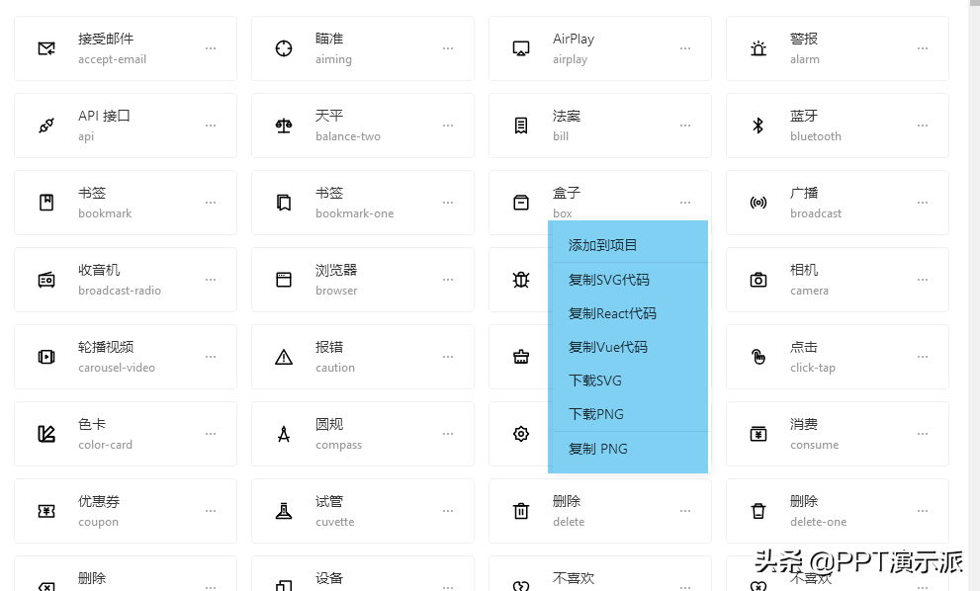Click the 'broadcast-radio' label text

click(120, 291)
